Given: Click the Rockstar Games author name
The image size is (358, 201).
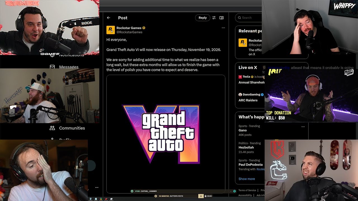Looking at the screenshot, I should tap(129, 28).
